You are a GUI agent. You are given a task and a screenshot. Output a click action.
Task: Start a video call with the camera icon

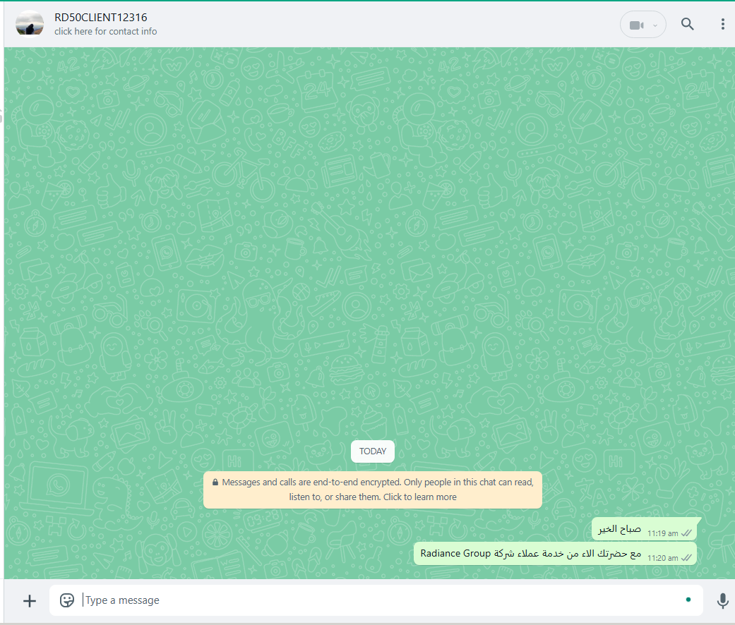[x=636, y=25]
